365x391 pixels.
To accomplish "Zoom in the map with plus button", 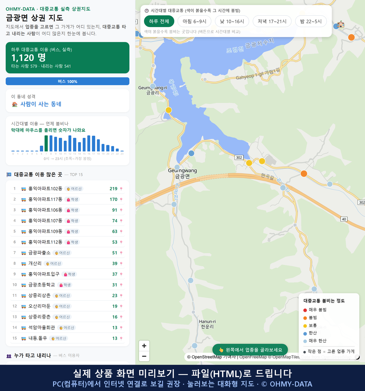I will tap(144, 346).
